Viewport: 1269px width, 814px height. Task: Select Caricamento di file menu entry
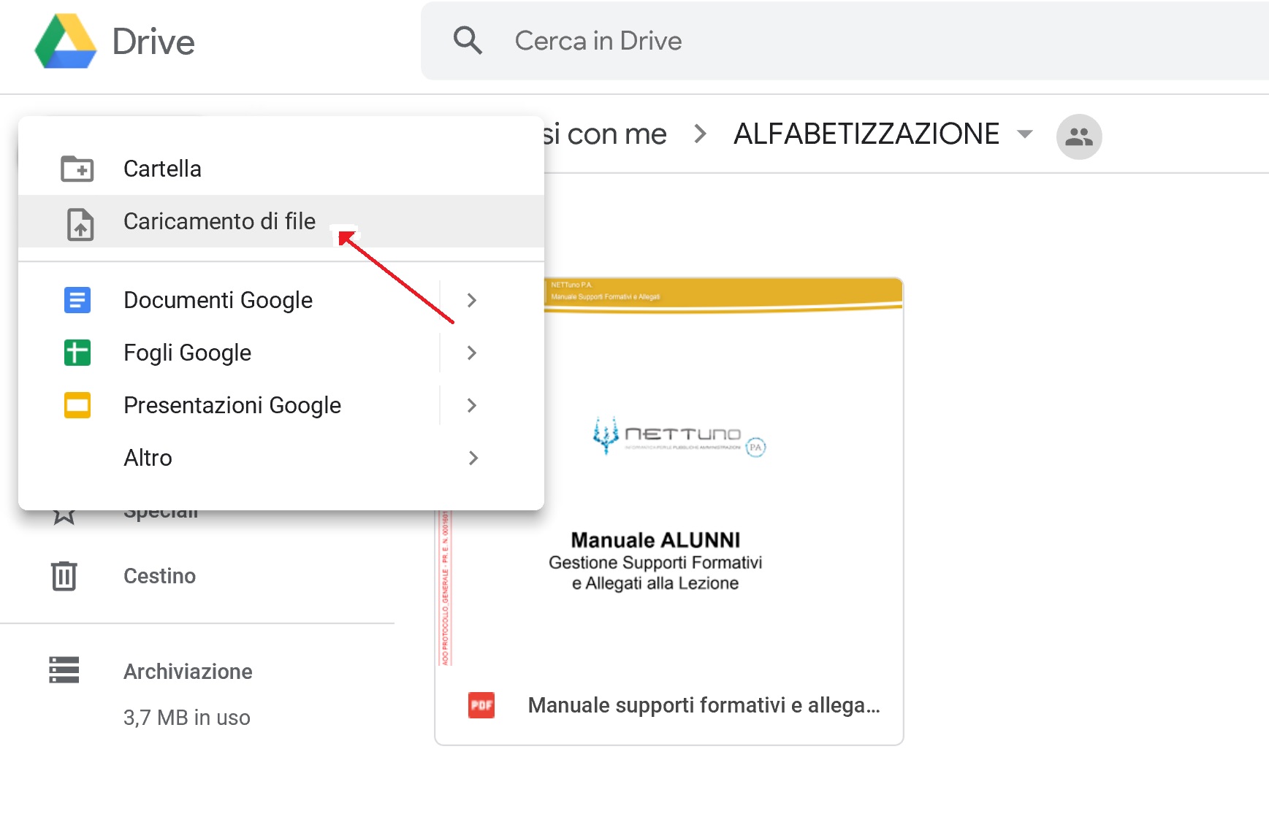(219, 221)
